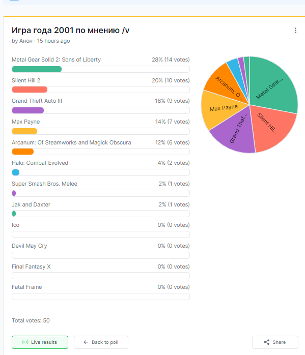Click the Final Fantasy X label
The image size is (305, 355).
pos(31,267)
